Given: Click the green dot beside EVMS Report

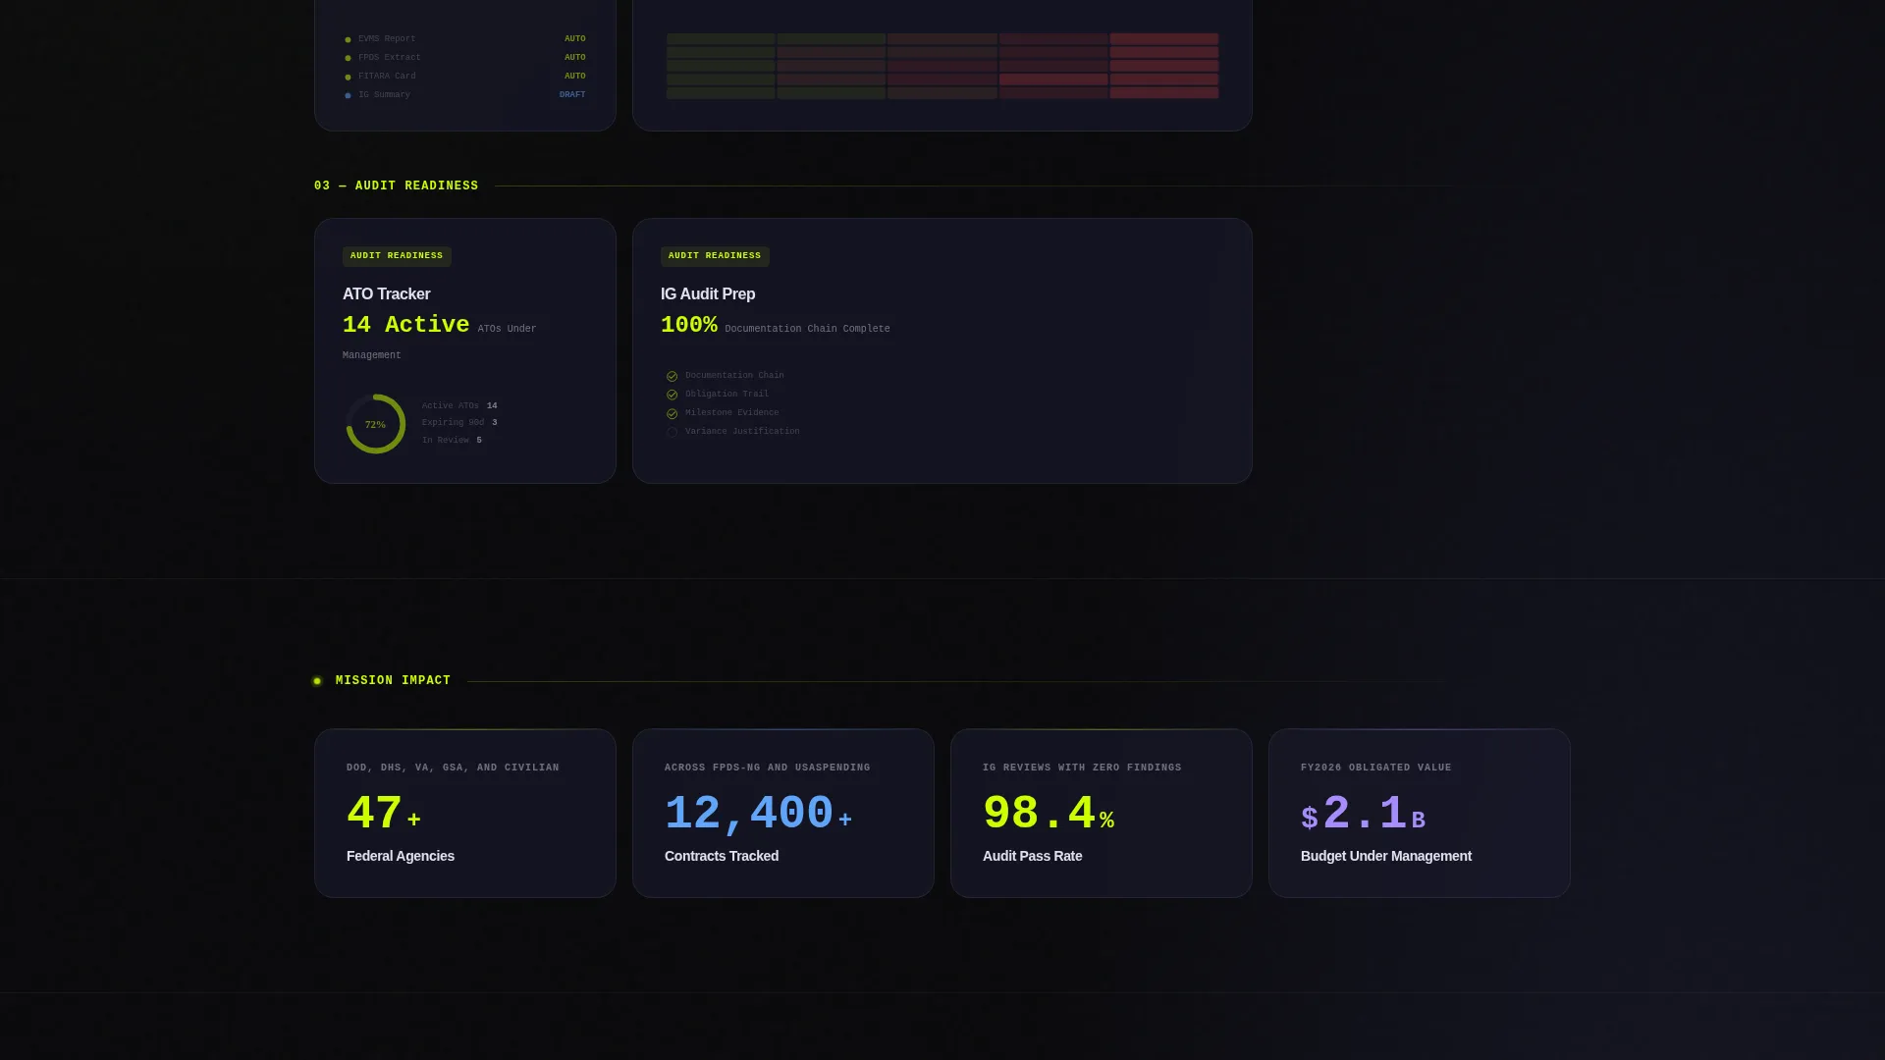Looking at the screenshot, I should pos(348,40).
